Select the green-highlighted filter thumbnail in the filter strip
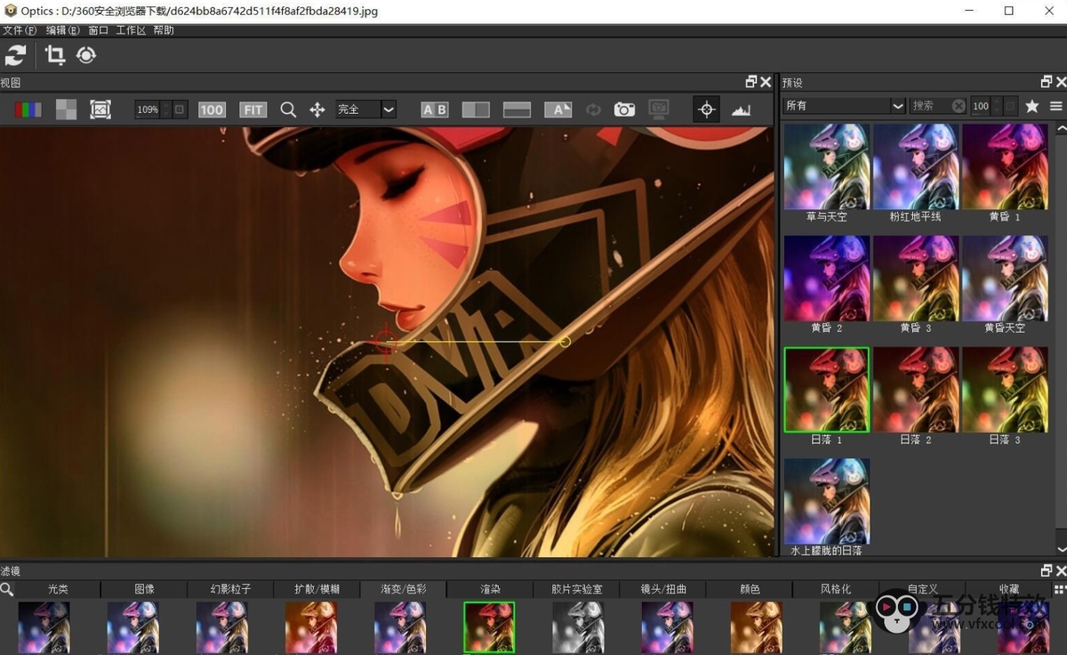This screenshot has width=1067, height=655. [489, 627]
